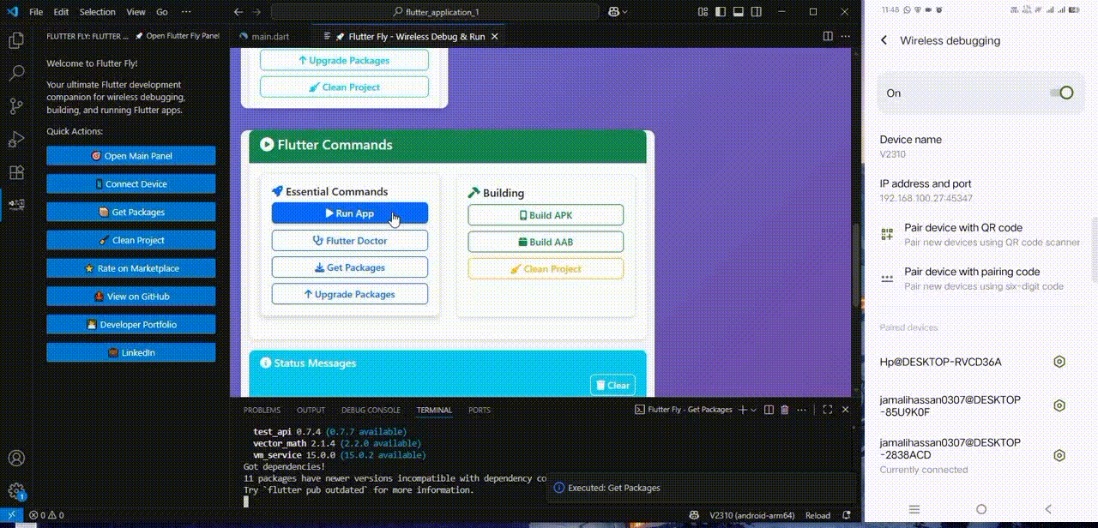
Task: Open the Search view in activity bar
Action: pyautogui.click(x=15, y=74)
